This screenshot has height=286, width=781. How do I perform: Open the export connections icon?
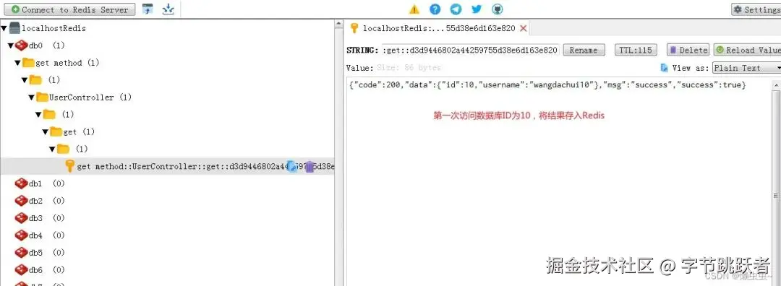168,9
